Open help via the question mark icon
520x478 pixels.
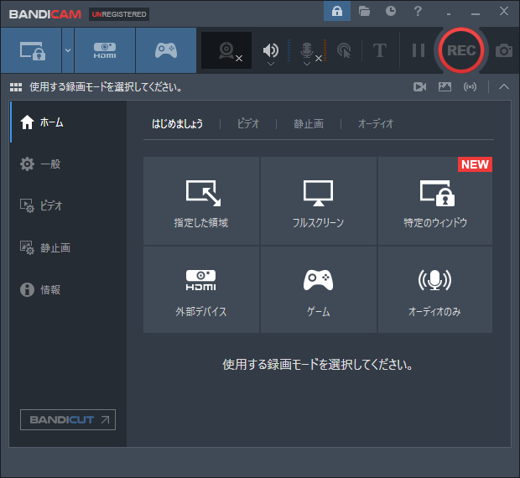point(418,11)
